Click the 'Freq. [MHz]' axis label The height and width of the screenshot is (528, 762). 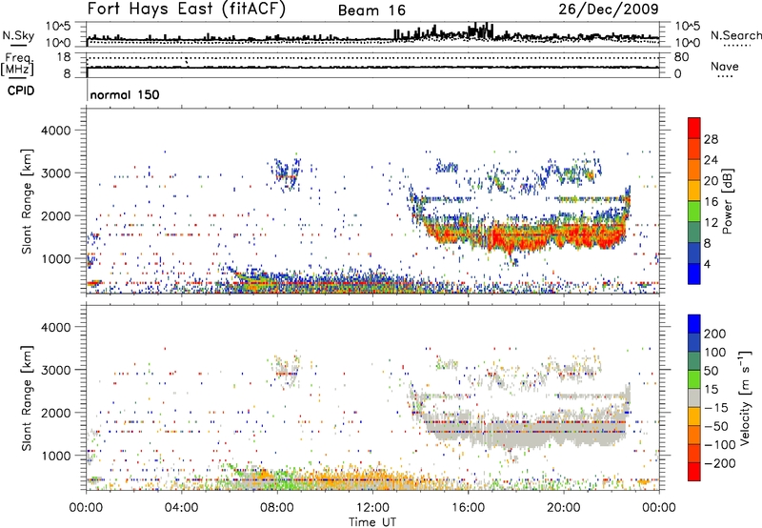[17, 65]
